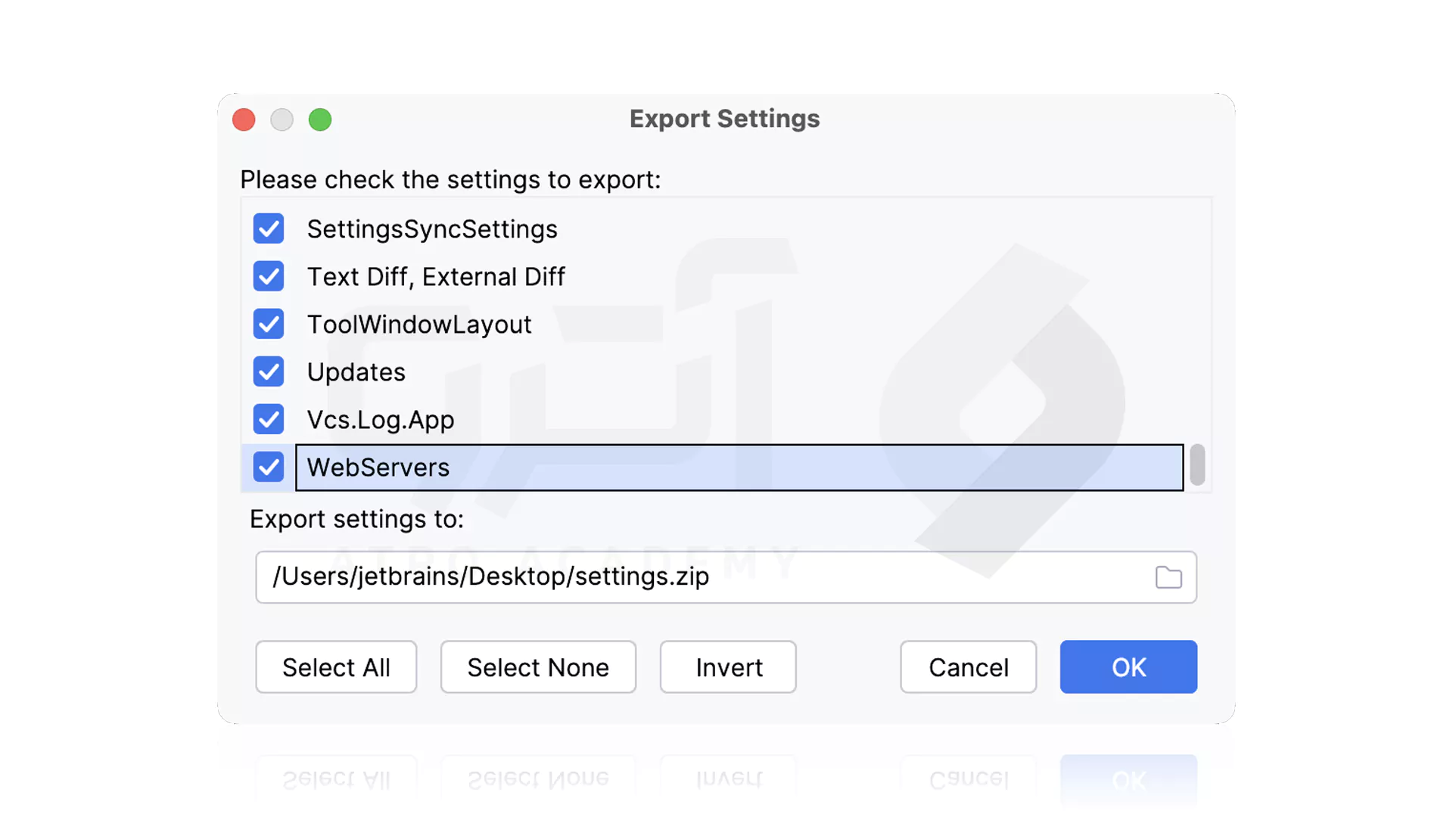This screenshot has height=817, width=1453.
Task: Uncheck the Vcs.Log.App checkbox
Action: [269, 419]
